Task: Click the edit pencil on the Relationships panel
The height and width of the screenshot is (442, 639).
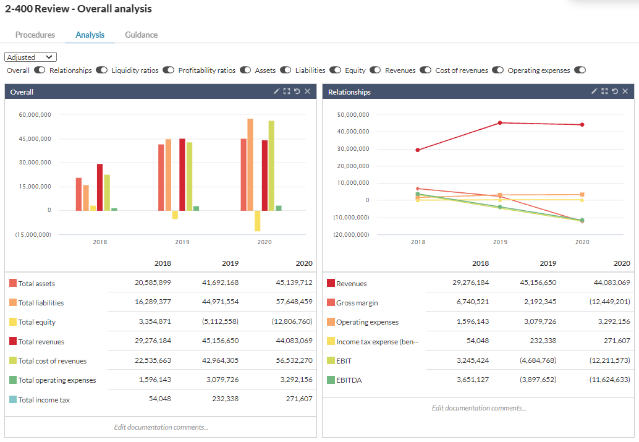Action: [595, 91]
